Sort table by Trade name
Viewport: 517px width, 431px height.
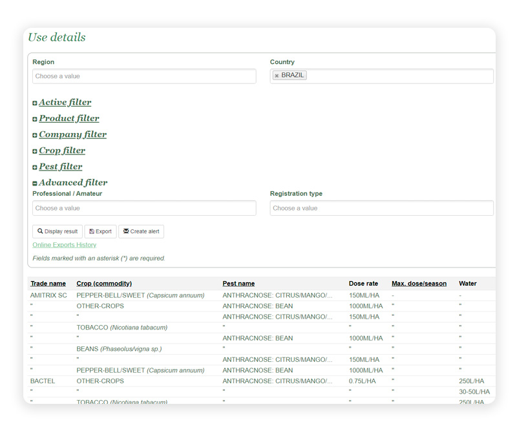click(48, 284)
